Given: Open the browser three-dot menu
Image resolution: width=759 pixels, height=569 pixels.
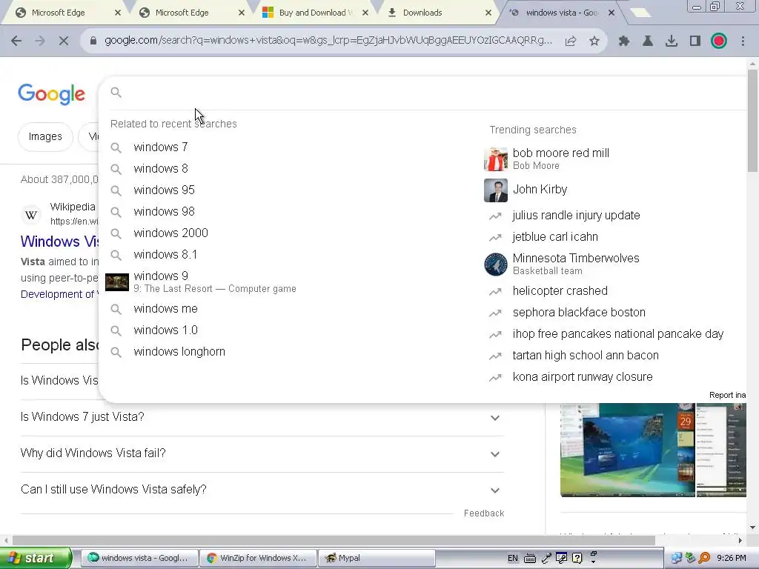Looking at the screenshot, I should point(743,41).
